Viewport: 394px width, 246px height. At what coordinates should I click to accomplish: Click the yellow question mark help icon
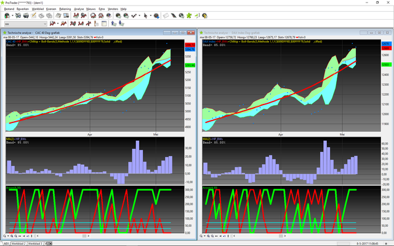[204, 16]
